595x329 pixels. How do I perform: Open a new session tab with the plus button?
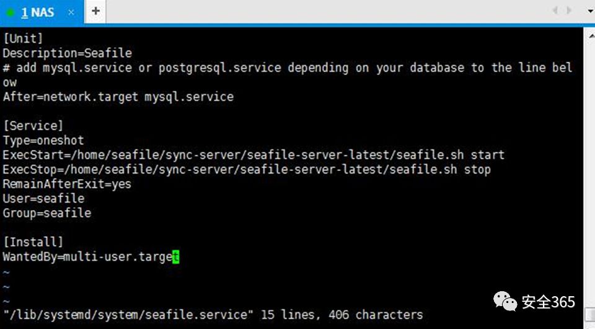(x=95, y=11)
